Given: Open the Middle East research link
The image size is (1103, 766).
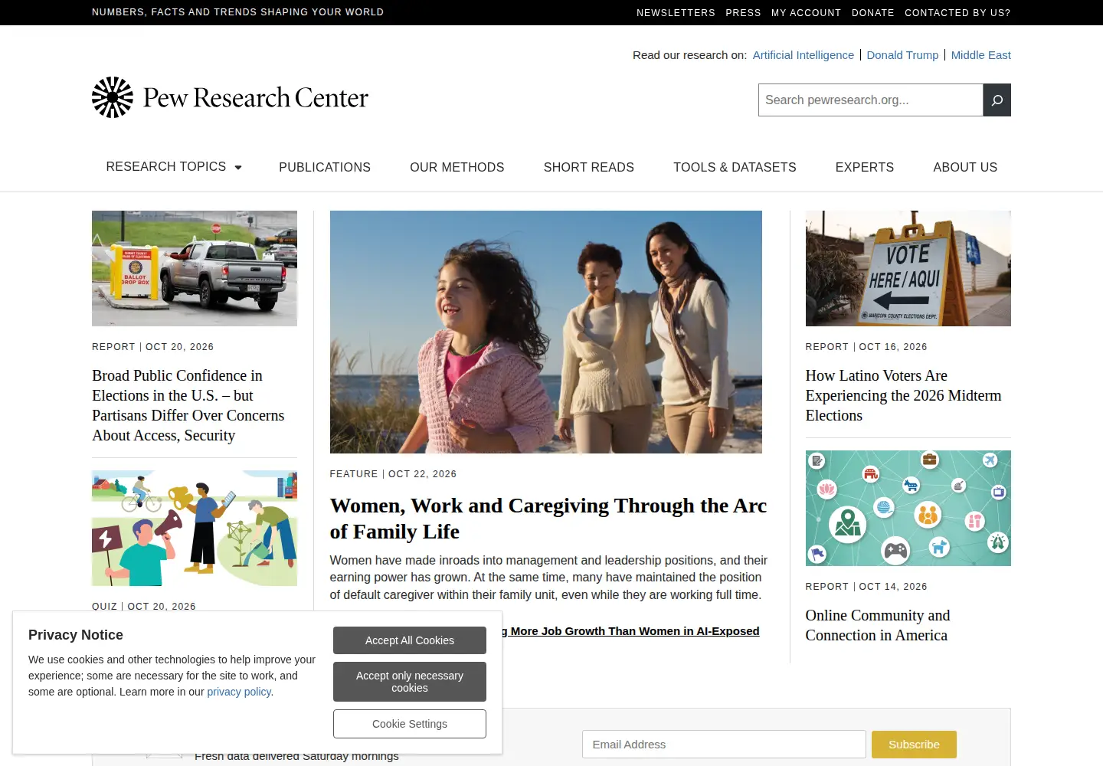Looking at the screenshot, I should 981,55.
